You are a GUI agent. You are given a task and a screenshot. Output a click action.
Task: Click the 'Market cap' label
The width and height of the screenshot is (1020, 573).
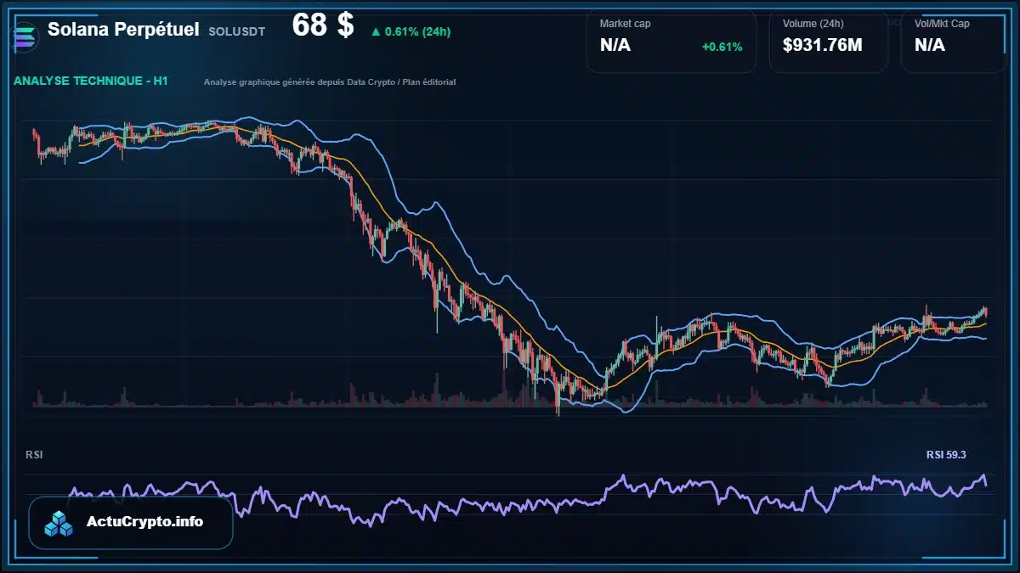tap(626, 24)
